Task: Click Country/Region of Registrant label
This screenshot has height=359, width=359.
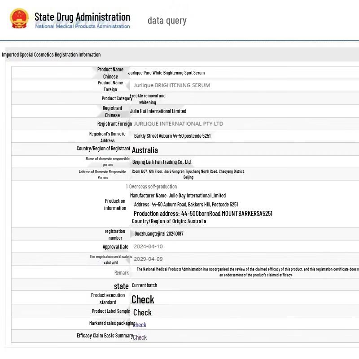Action: pyautogui.click(x=103, y=149)
